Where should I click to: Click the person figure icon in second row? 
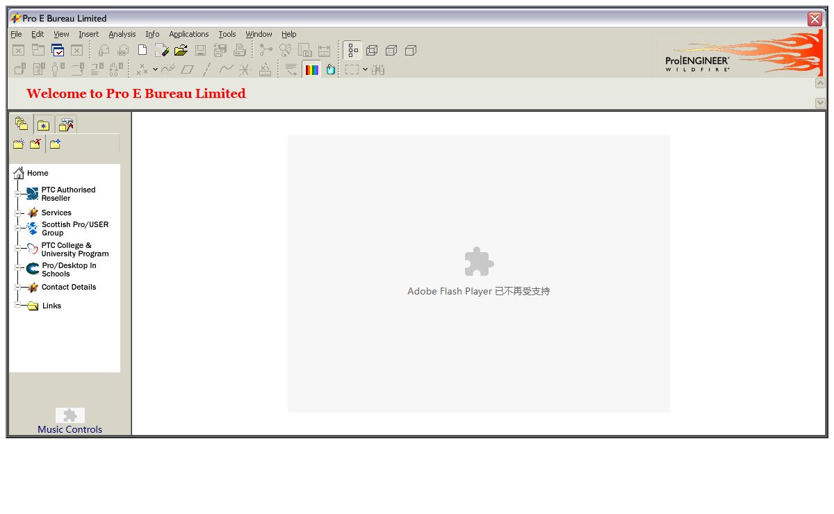point(58,69)
